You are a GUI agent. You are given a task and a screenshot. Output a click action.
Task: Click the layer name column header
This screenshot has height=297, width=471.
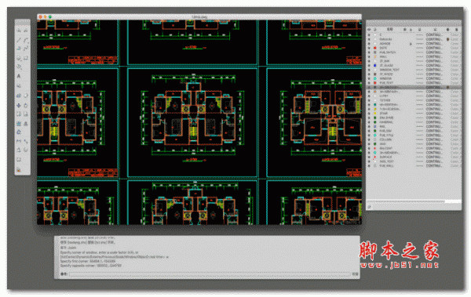[x=389, y=30]
